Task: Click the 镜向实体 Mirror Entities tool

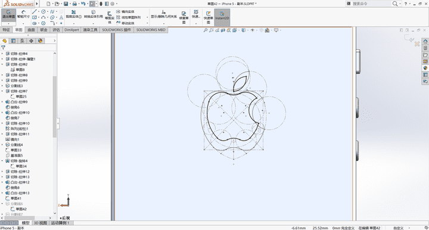Action: [125, 11]
